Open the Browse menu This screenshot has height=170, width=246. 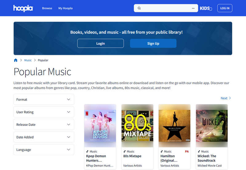[47, 8]
